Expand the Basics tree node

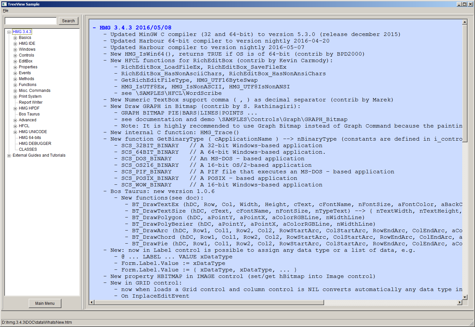[15, 38]
